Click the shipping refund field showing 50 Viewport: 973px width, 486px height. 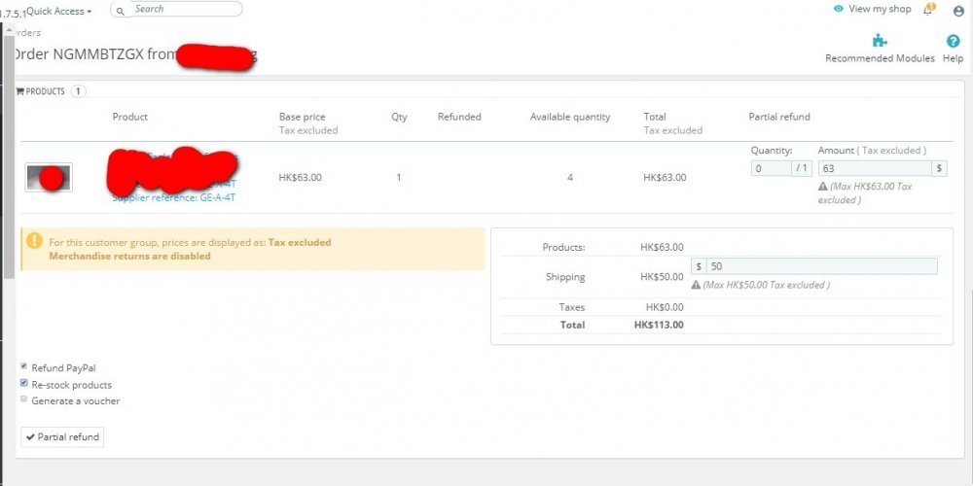pyautogui.click(x=821, y=266)
